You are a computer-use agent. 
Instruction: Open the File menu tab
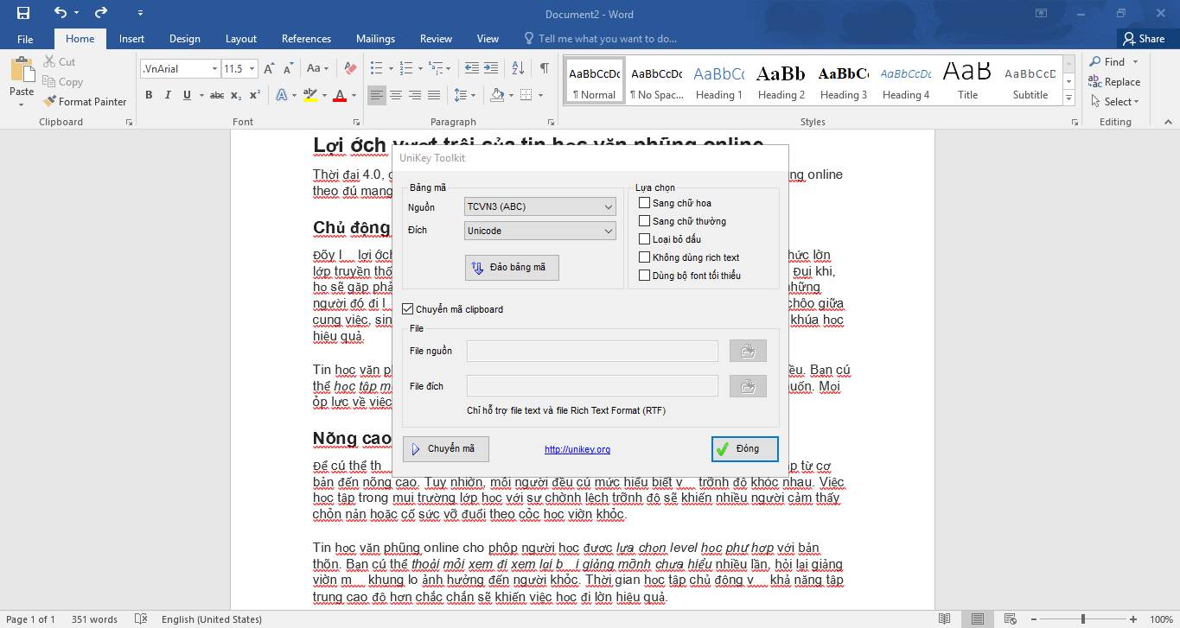tap(25, 39)
